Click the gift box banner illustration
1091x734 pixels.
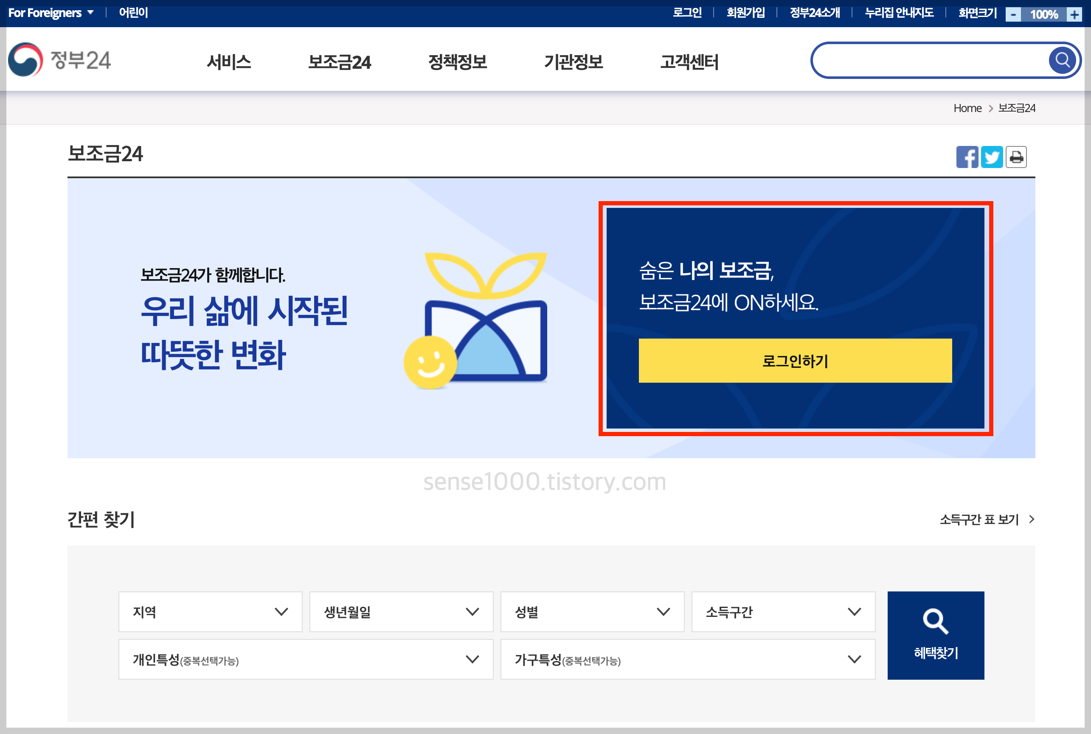pyautogui.click(x=476, y=321)
